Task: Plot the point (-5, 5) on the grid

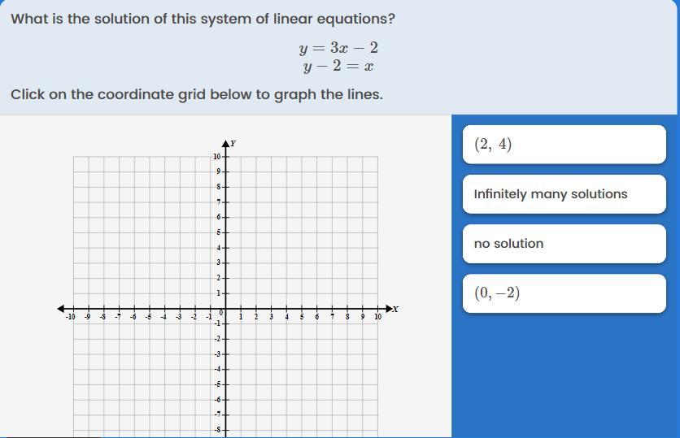Action: point(150,232)
